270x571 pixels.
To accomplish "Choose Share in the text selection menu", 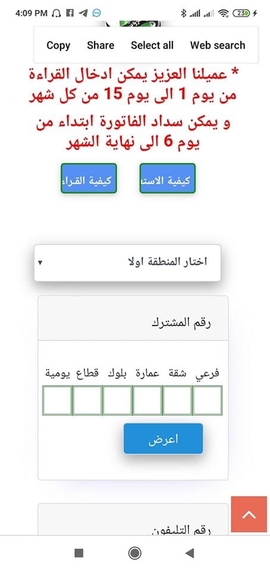I will 101,46.
